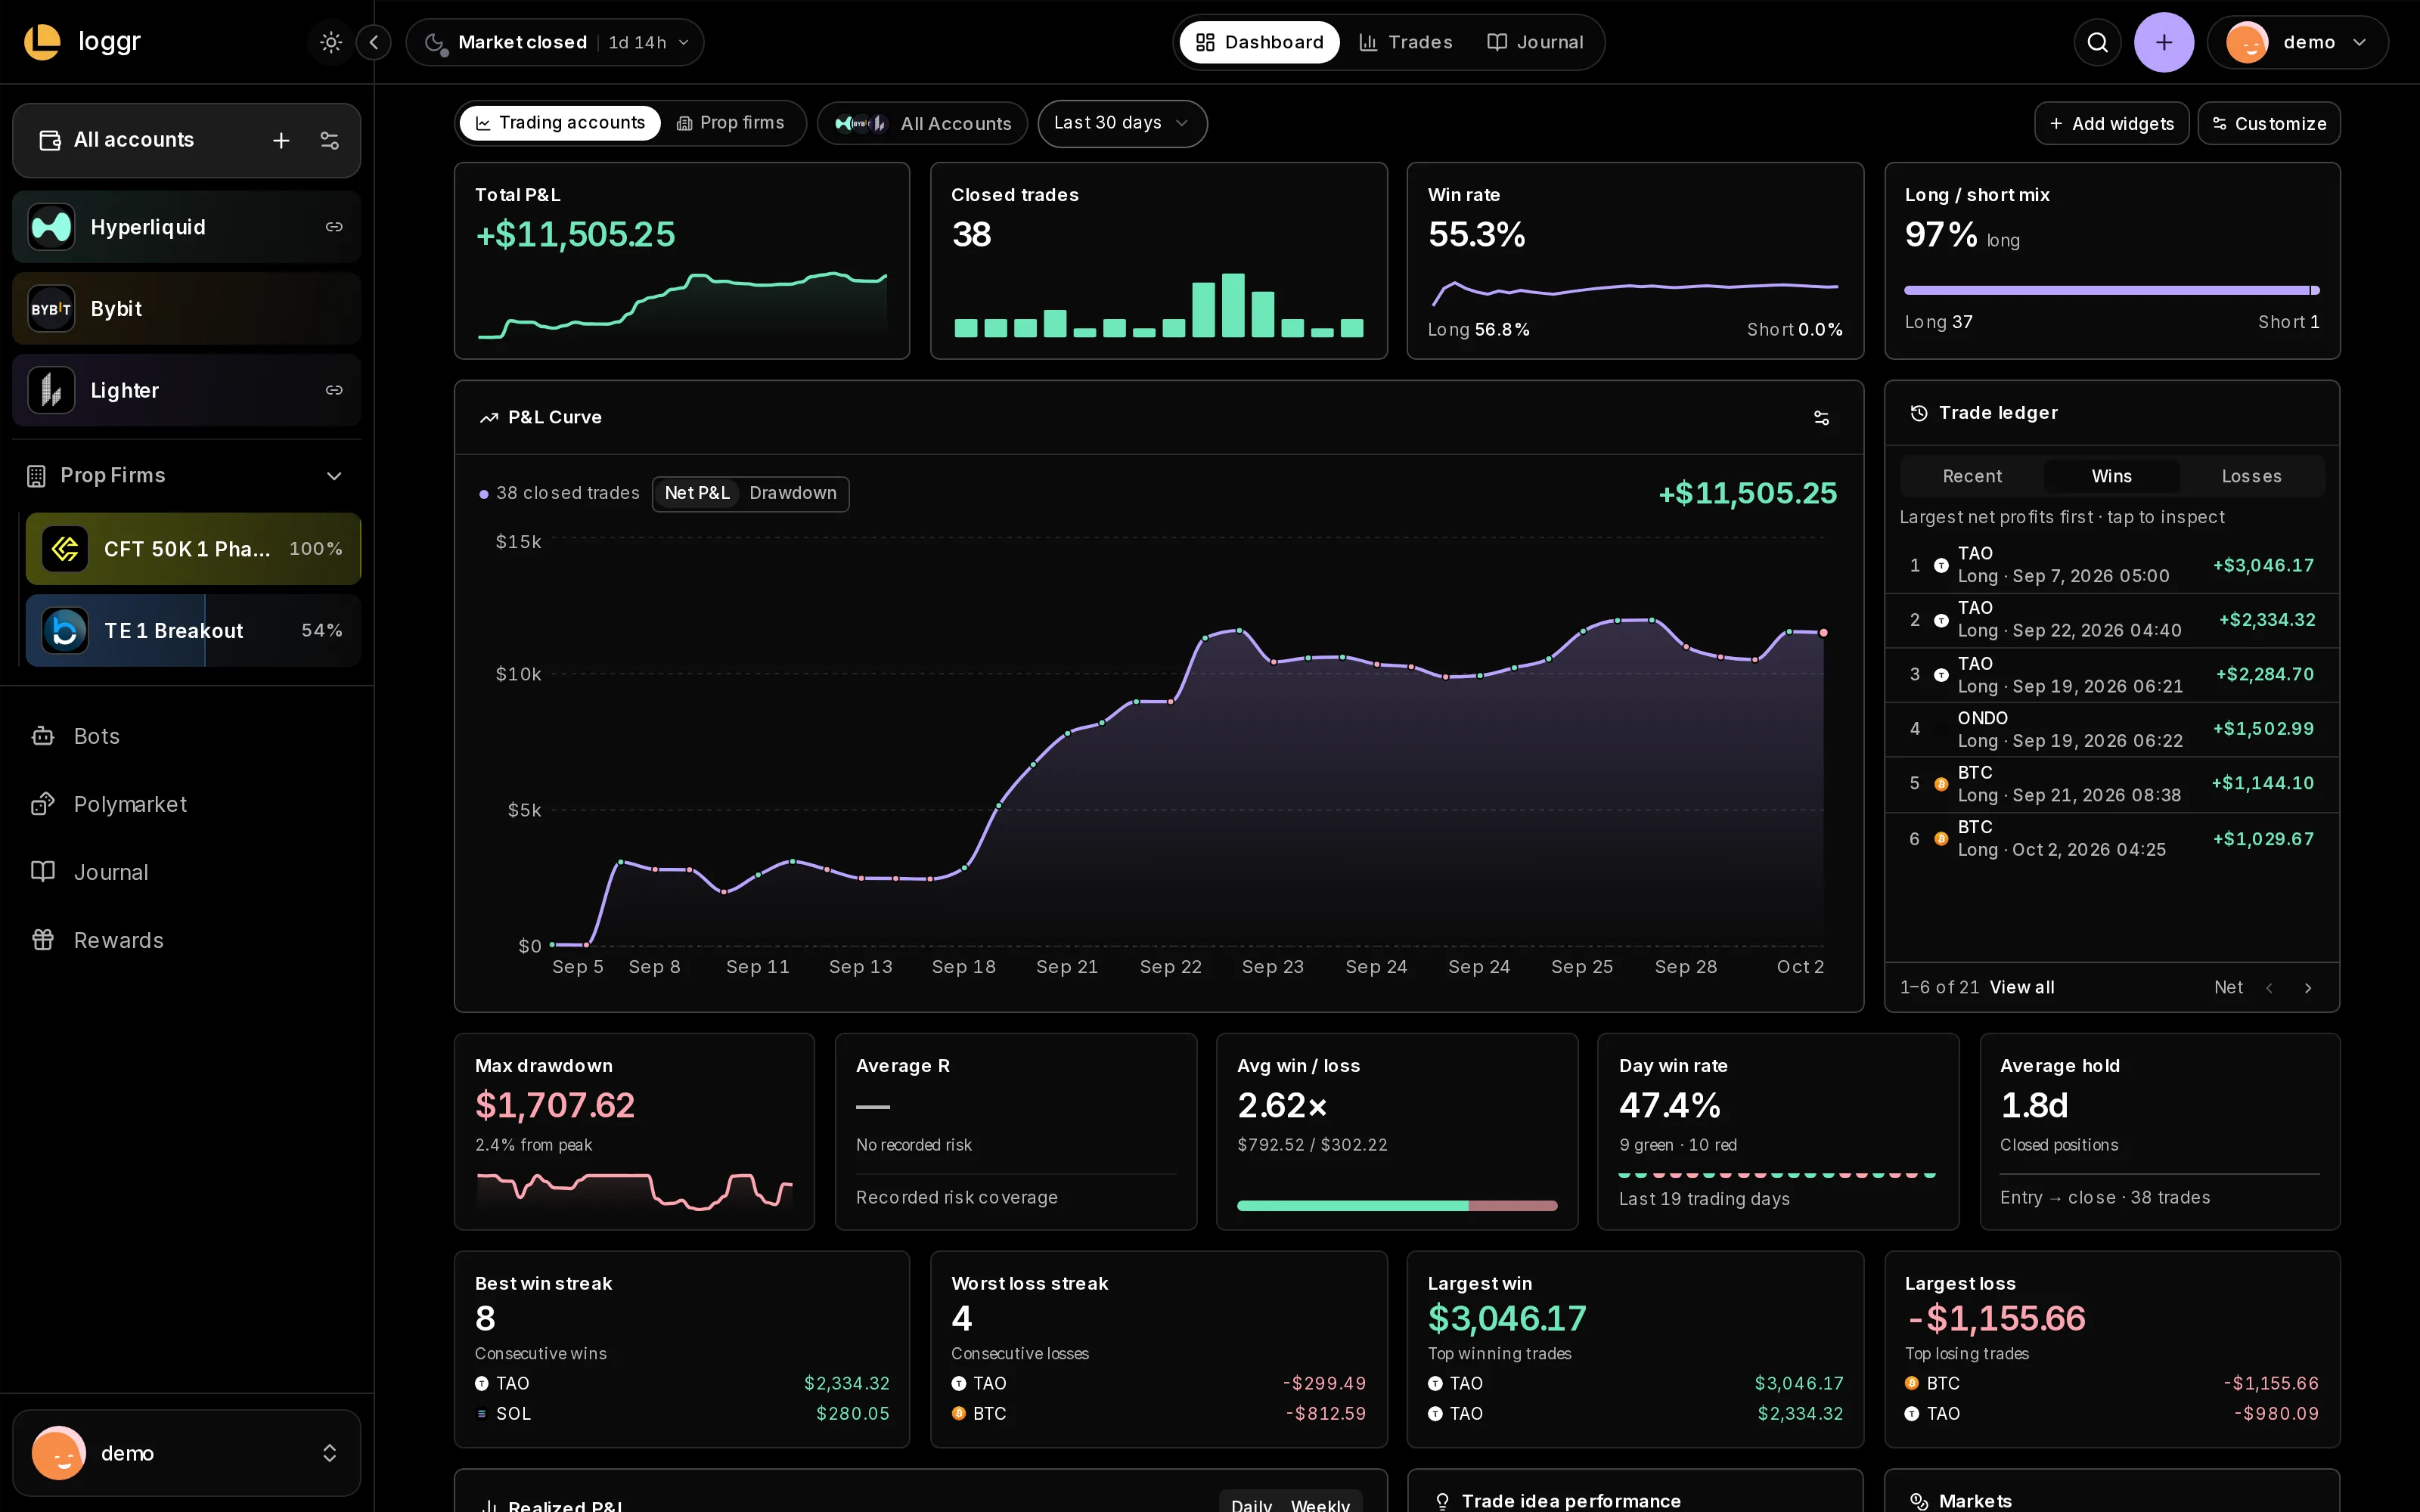Toggle the light theme sun icon
The image size is (2420, 1512).
tap(331, 42)
